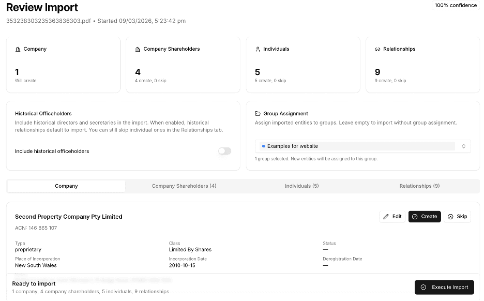Click the folder icon next to Group Assignment
This screenshot has height=301, width=484.
click(258, 114)
